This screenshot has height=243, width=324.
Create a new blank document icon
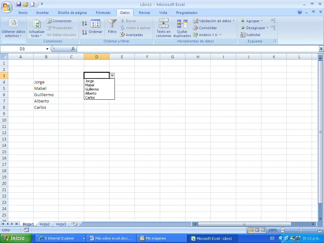[33, 4]
